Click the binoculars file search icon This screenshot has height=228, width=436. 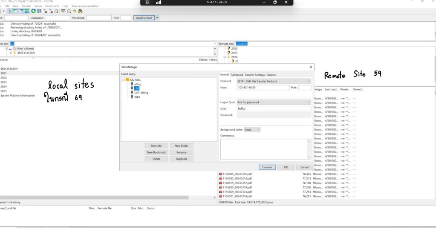[80, 11]
